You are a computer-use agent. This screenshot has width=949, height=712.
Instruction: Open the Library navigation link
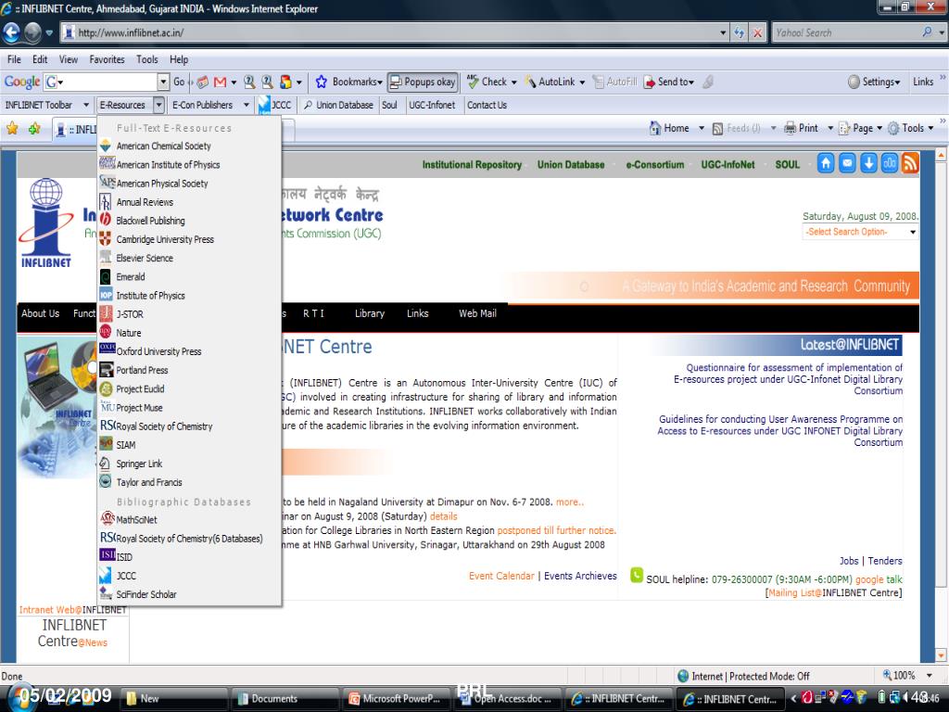(369, 313)
